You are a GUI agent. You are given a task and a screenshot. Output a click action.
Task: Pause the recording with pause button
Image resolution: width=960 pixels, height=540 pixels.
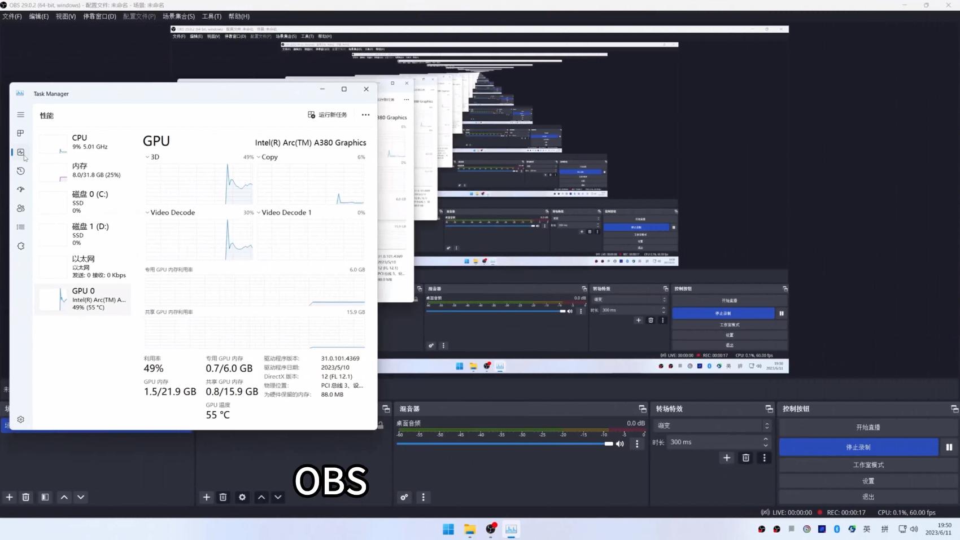pyautogui.click(x=949, y=447)
